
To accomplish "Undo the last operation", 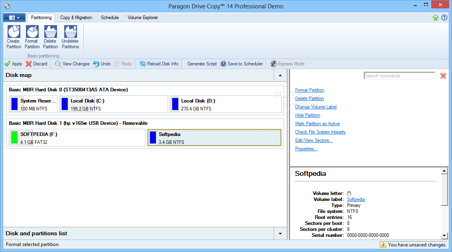I will 102,64.
